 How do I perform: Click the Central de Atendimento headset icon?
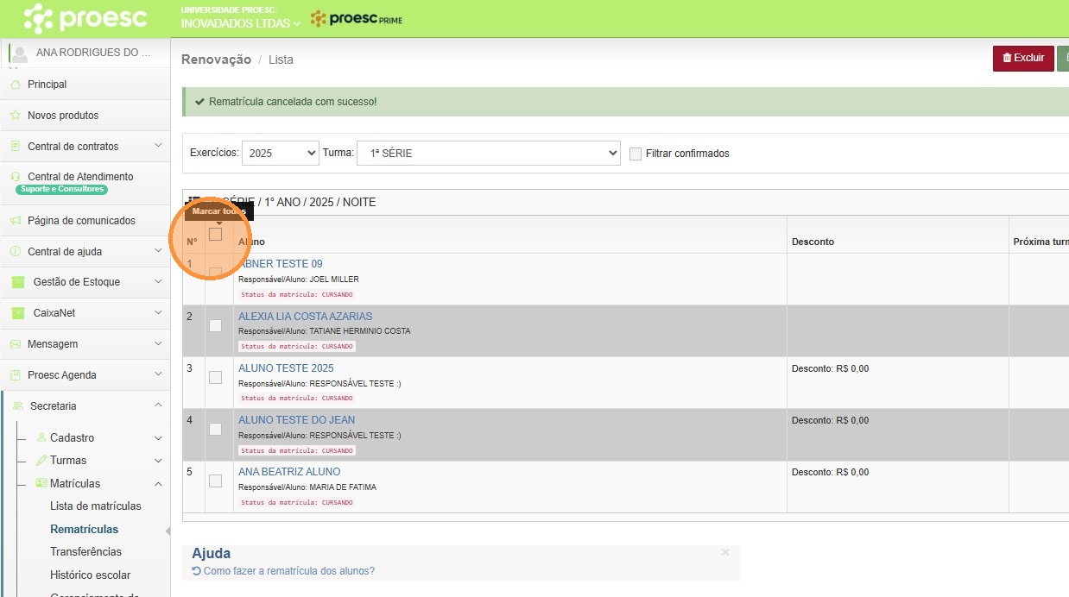click(15, 177)
